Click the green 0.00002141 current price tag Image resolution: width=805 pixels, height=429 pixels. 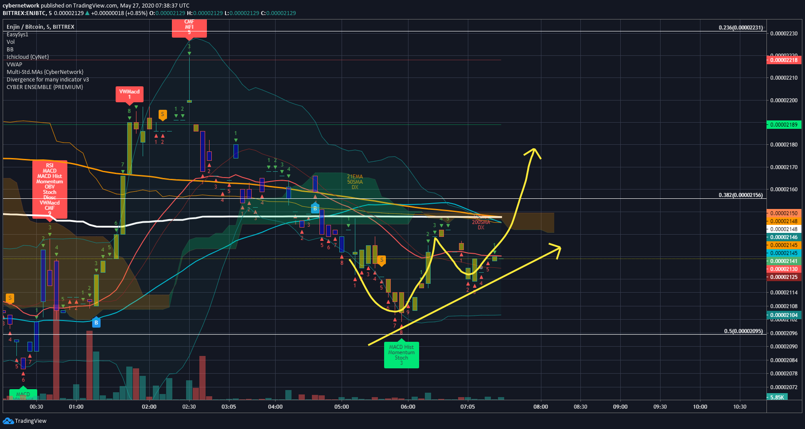click(x=784, y=261)
